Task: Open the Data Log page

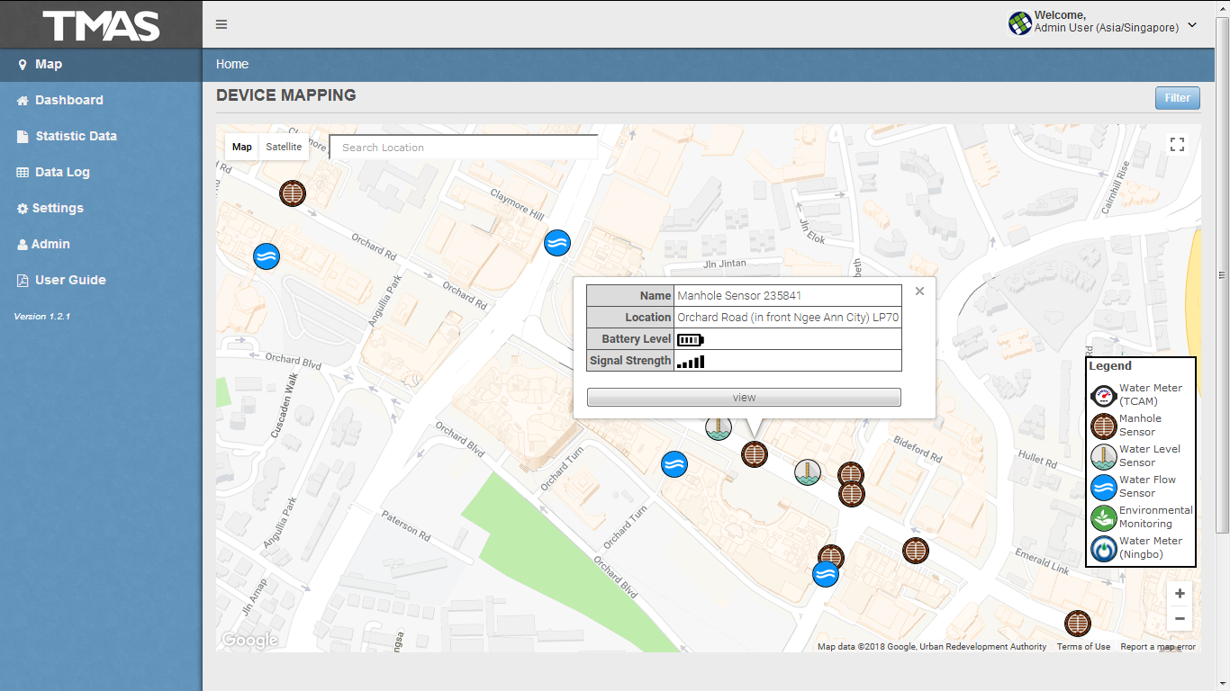Action: [x=62, y=172]
